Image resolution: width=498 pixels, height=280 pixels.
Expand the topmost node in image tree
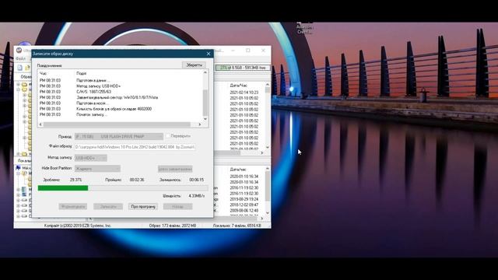click(18, 85)
